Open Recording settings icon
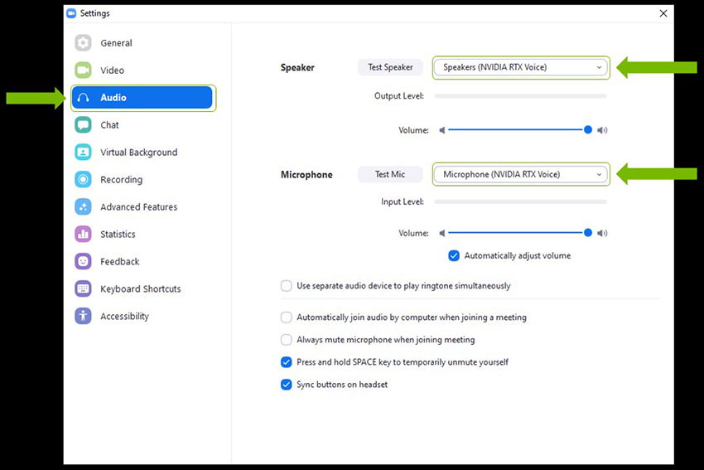Viewport: 704px width, 470px height. click(83, 180)
